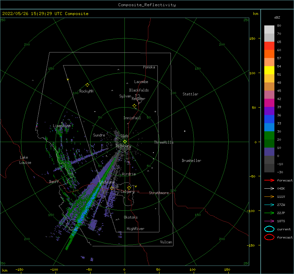The image size is (294, 274).
Task: Click the Innisfail label
Action: click(132, 118)
